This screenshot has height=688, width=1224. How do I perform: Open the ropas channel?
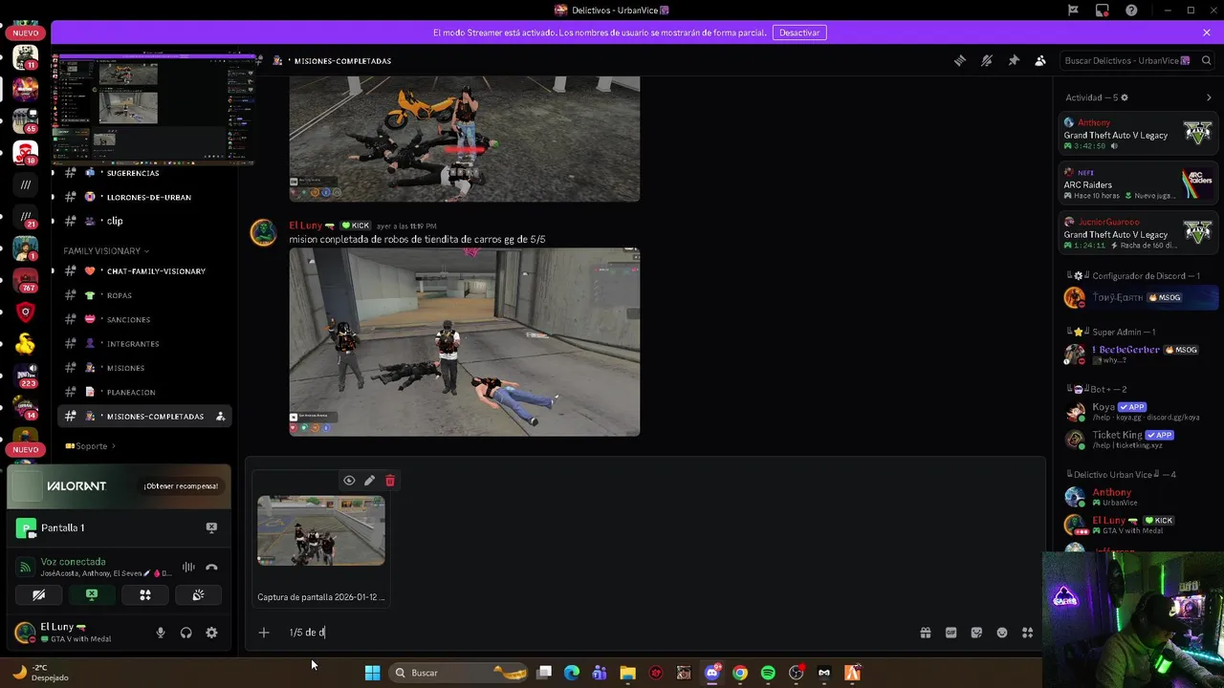(x=143, y=295)
